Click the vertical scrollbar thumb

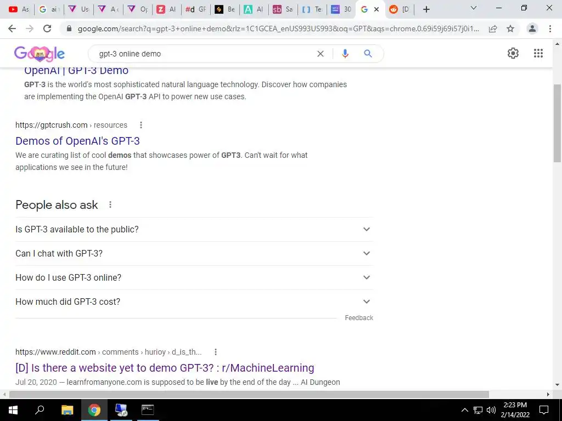point(558,123)
